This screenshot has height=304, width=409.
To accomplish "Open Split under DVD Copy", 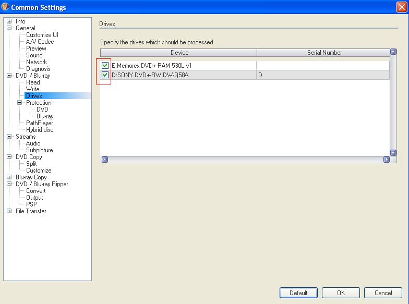I will click(31, 164).
